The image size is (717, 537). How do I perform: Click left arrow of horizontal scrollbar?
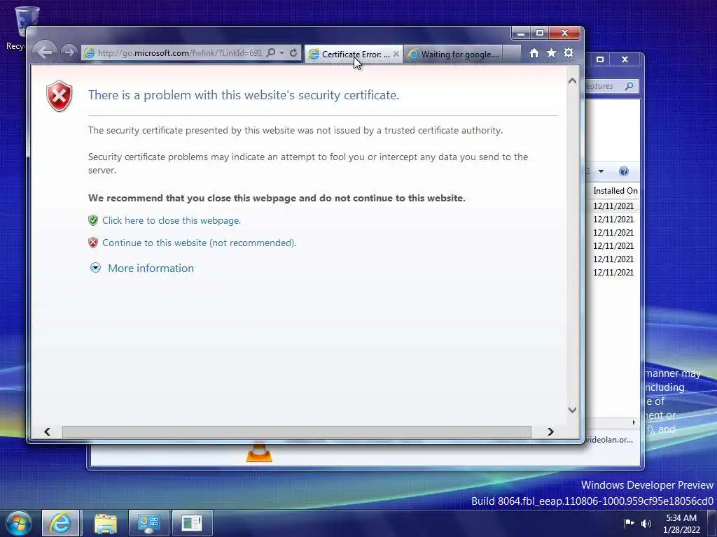click(x=47, y=431)
